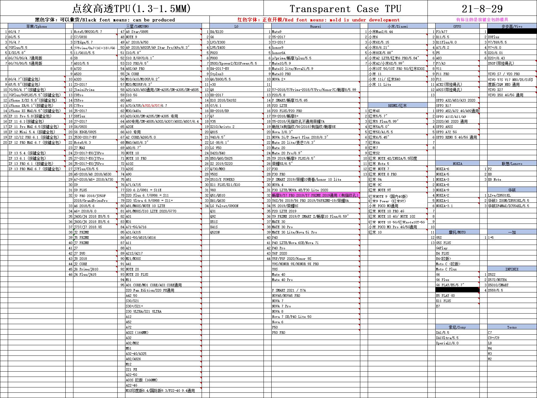Click the Huawei column header cell
The image size is (537, 398).
coord(315,26)
